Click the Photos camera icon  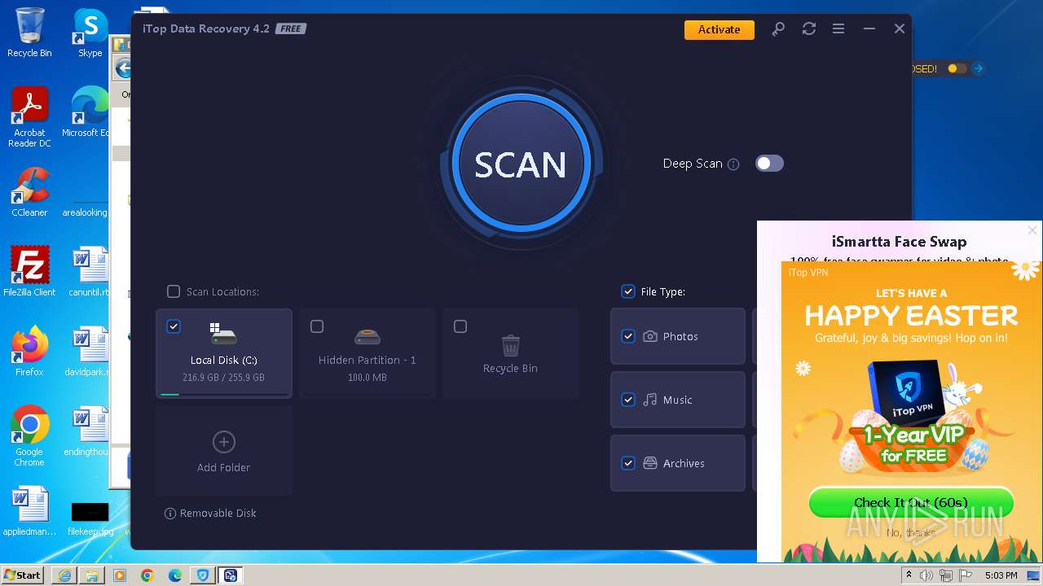(650, 336)
